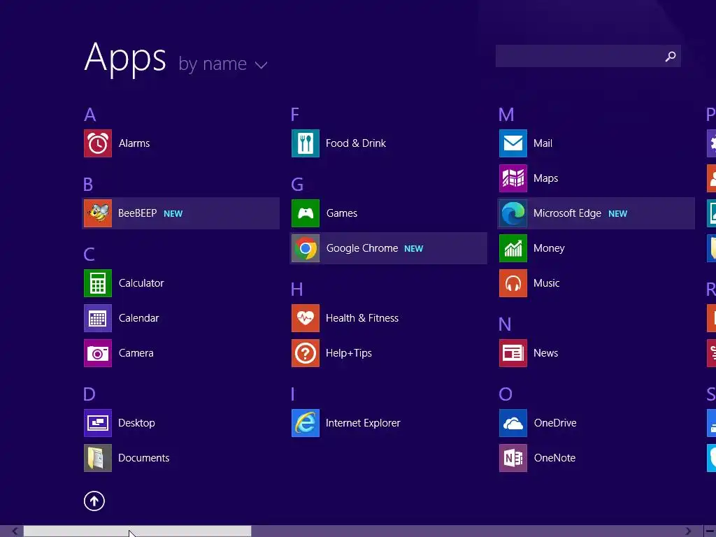
Task: Launch BeeBEEP bee icon
Action: pyautogui.click(x=98, y=213)
